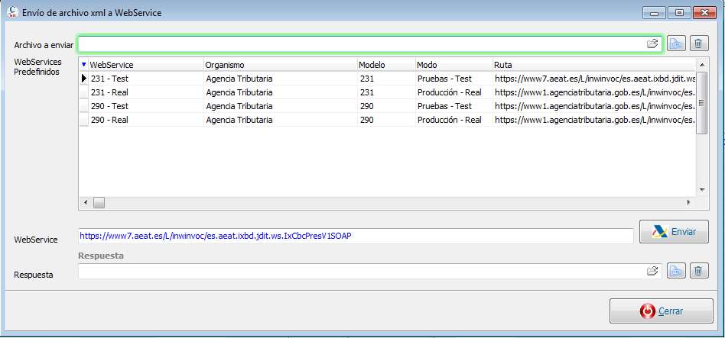The height and width of the screenshot is (338, 725).
Task: Minimize the Envío de archivo xml window
Action: pos(654,12)
